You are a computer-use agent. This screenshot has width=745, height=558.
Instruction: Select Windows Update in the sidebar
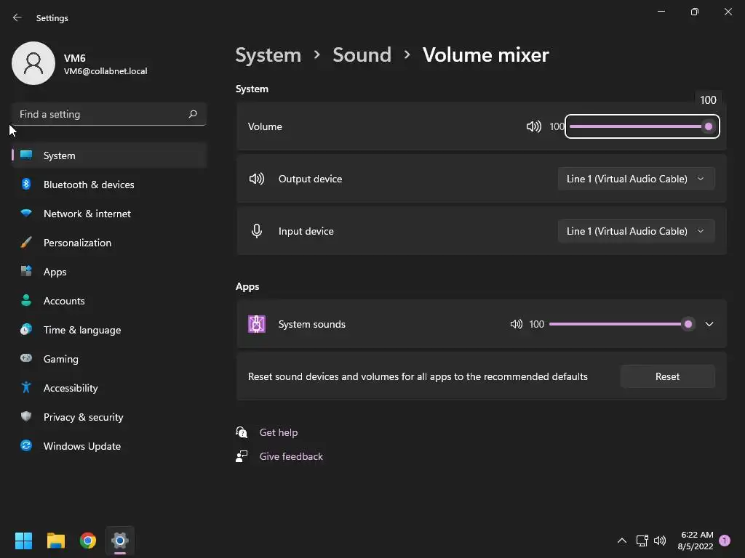[82, 446]
